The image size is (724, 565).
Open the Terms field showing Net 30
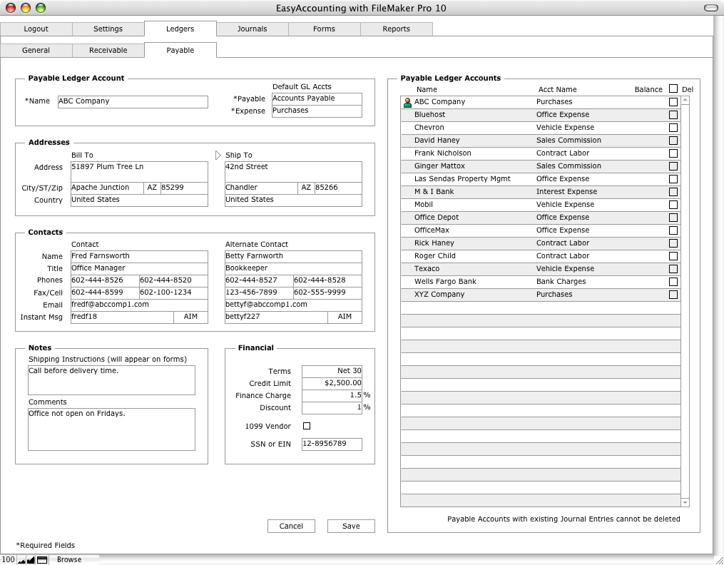tap(332, 371)
